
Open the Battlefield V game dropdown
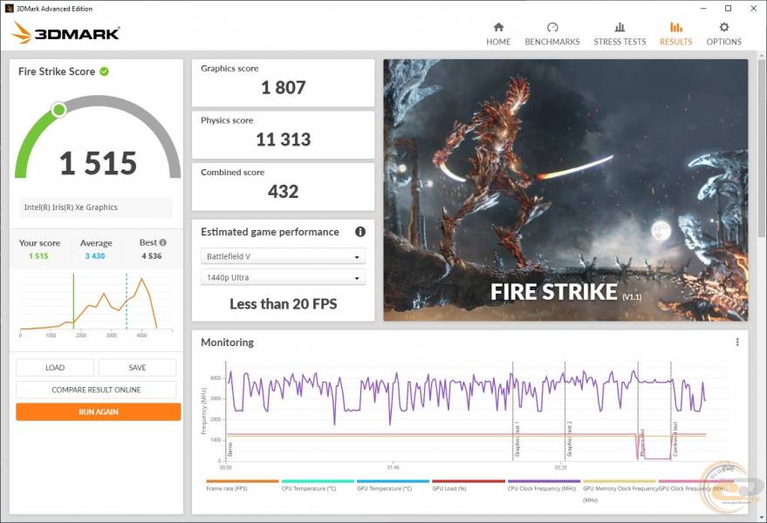pos(284,256)
